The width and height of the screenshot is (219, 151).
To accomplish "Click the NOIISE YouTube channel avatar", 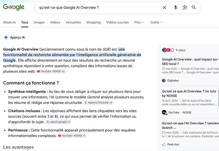I will 164,112.
